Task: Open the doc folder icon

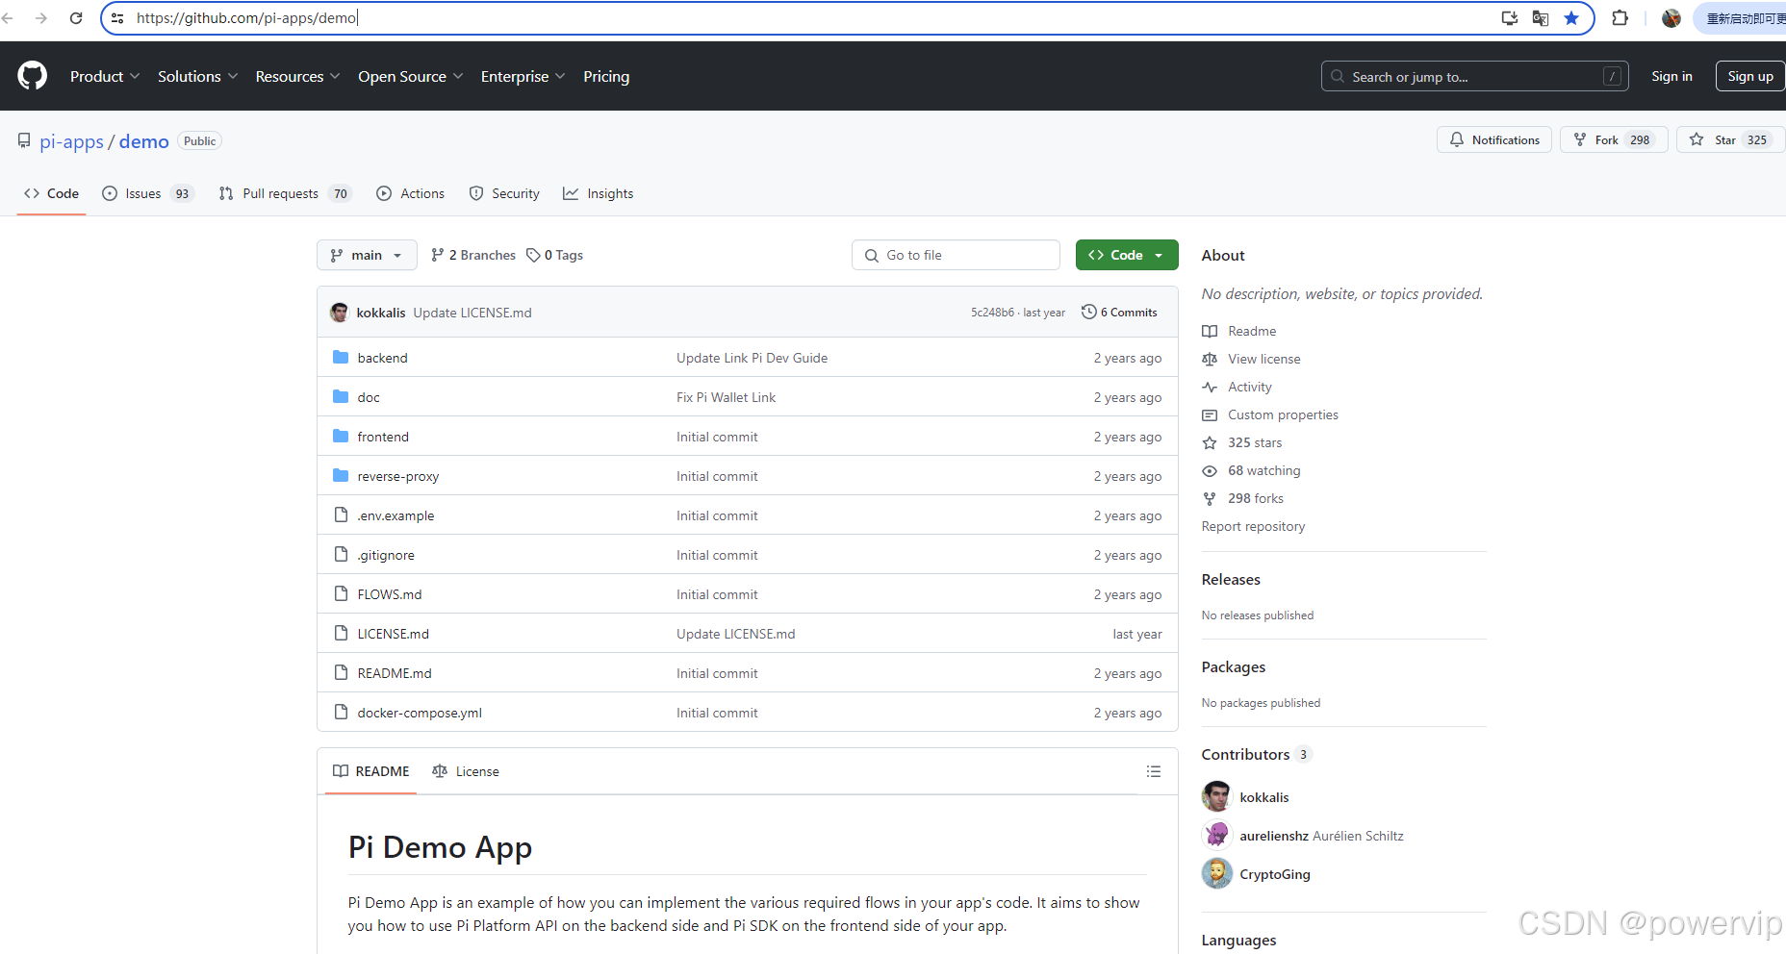Action: [x=341, y=396]
